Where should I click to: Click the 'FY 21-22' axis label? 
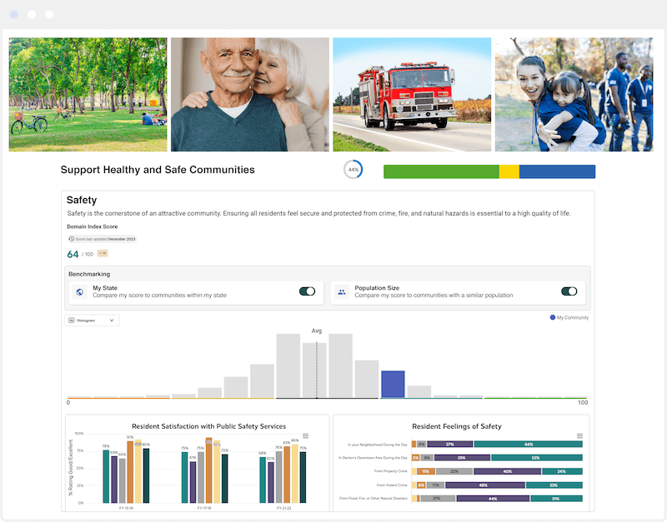point(283,508)
